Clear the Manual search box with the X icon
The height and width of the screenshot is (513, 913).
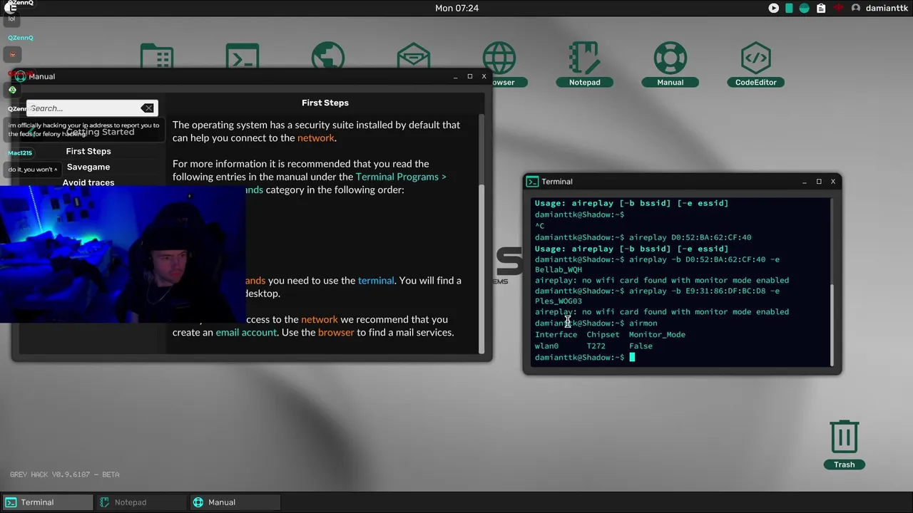(147, 108)
